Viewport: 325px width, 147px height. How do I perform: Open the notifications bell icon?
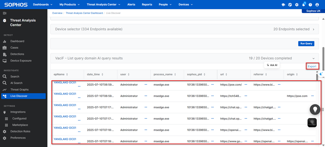(304, 4)
